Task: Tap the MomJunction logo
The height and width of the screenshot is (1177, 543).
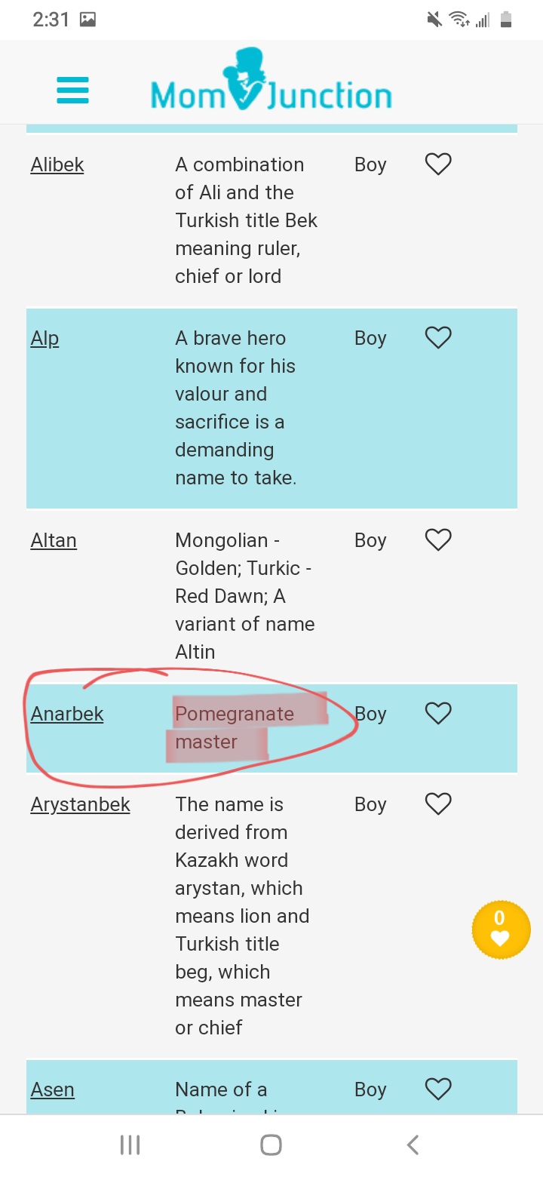Action: click(x=271, y=81)
